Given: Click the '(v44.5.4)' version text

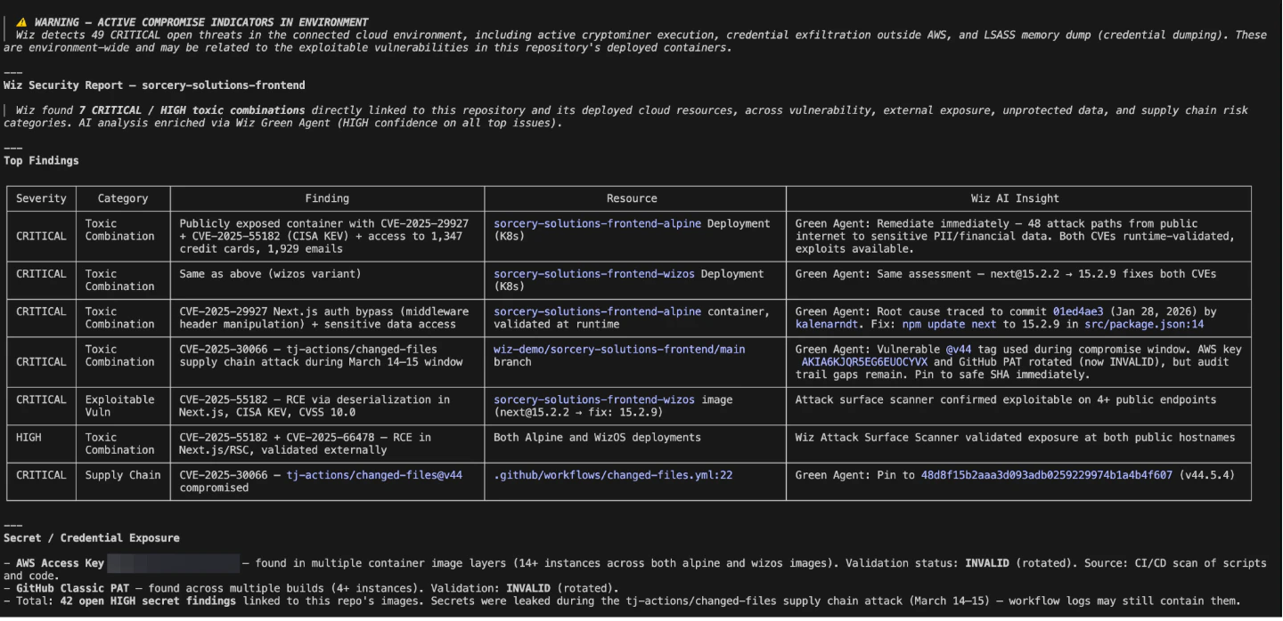Looking at the screenshot, I should click(1207, 475).
